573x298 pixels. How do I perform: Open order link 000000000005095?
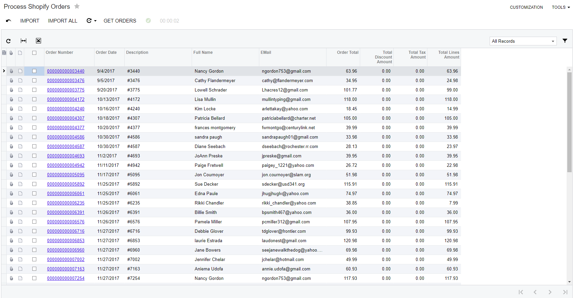coord(66,175)
